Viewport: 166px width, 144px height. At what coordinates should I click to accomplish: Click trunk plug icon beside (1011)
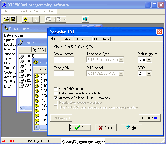click(x=22, y=56)
